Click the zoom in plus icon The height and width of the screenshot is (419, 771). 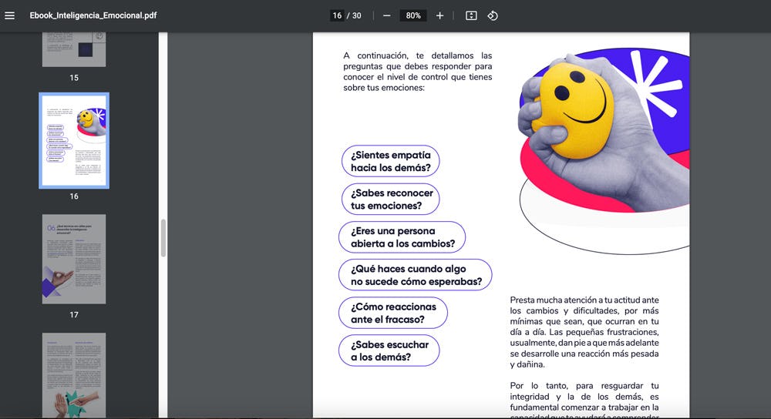click(x=439, y=15)
